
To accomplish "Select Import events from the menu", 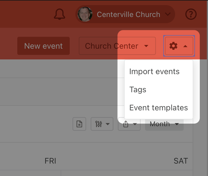I will tap(154, 72).
